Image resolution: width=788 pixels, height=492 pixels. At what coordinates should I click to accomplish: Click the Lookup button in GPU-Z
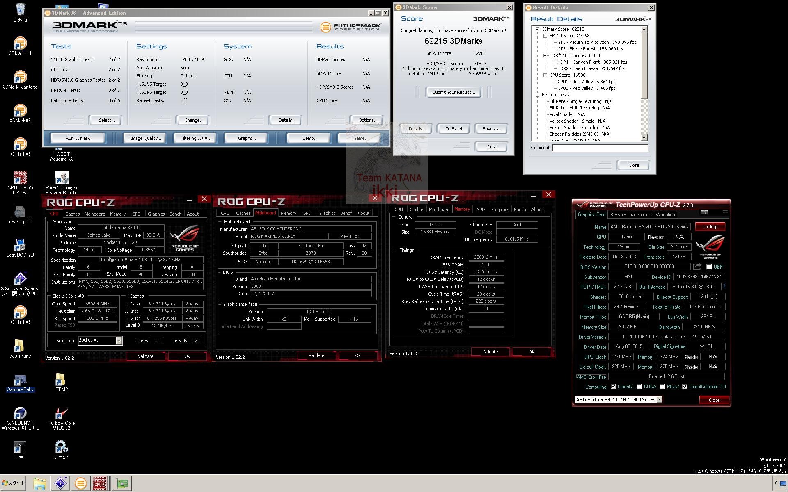pyautogui.click(x=710, y=227)
